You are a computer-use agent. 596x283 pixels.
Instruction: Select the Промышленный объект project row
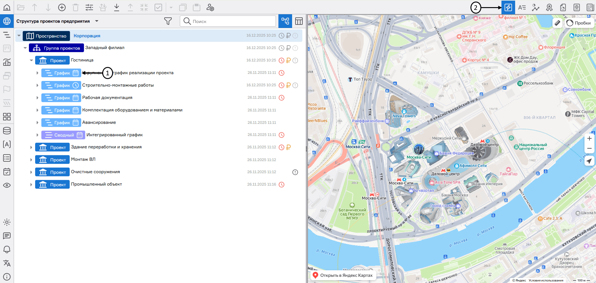coord(96,184)
